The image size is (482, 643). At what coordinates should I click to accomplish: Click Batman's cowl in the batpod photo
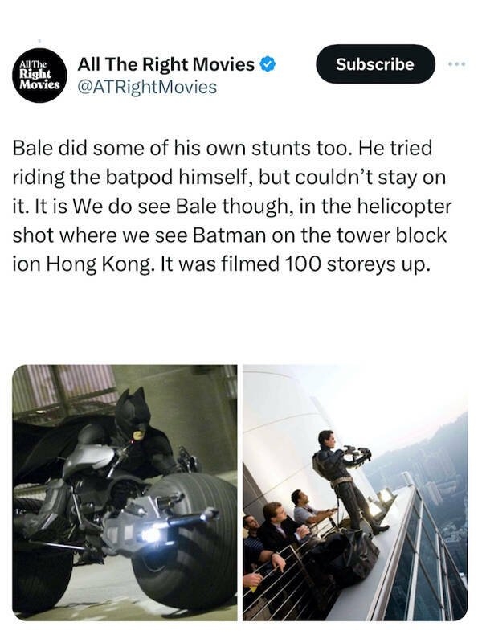click(x=132, y=413)
